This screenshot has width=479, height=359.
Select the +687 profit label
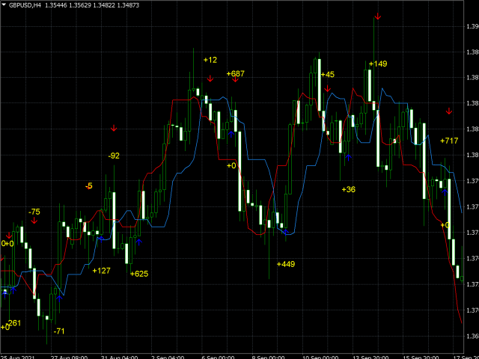tap(235, 73)
